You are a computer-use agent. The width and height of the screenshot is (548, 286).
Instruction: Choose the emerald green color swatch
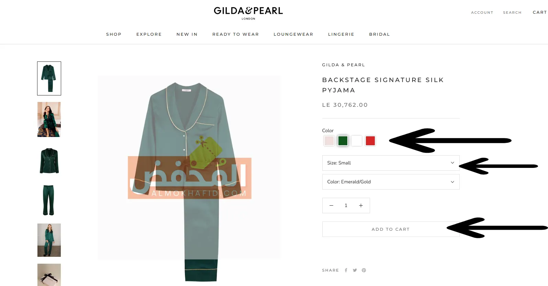pyautogui.click(x=343, y=141)
